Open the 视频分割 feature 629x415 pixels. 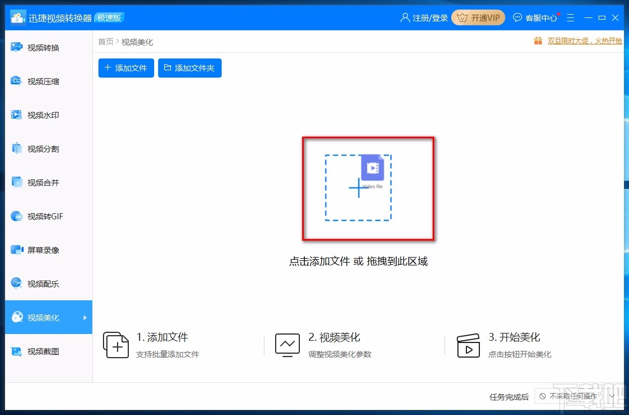(36, 148)
